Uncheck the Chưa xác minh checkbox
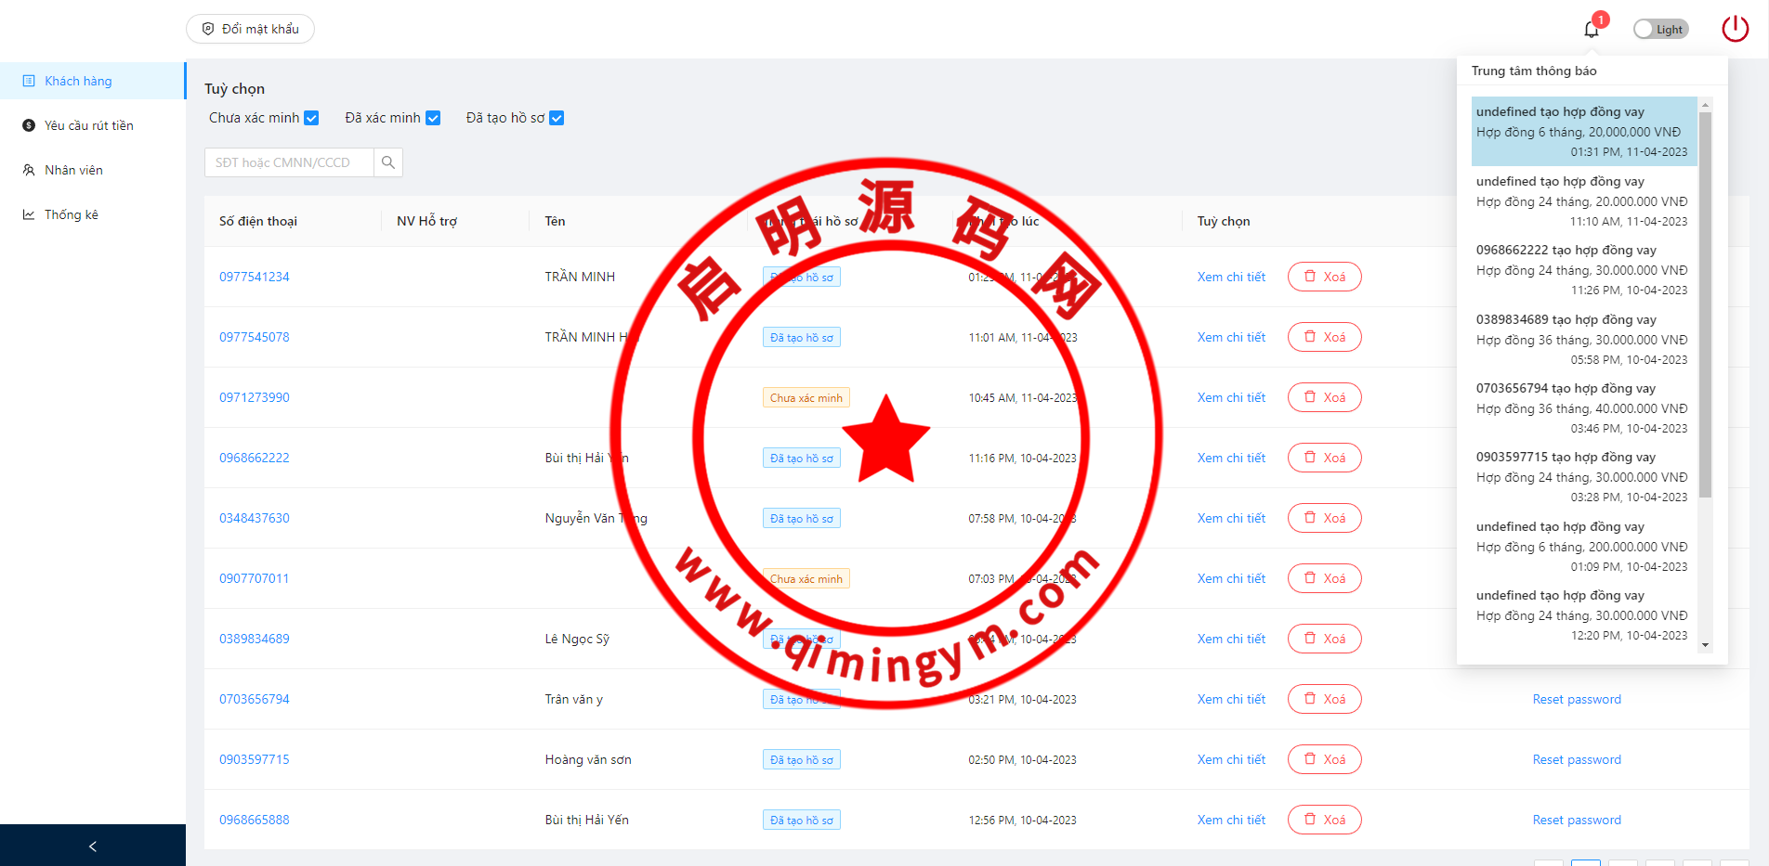This screenshot has height=866, width=1769. (x=312, y=118)
